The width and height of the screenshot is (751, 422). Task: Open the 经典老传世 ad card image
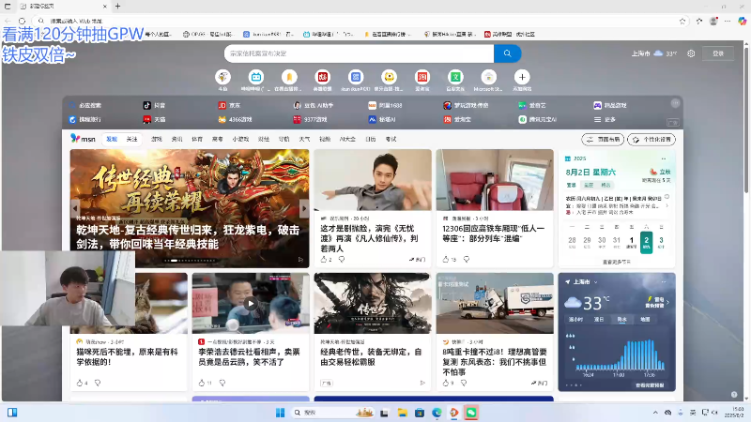[x=373, y=303]
